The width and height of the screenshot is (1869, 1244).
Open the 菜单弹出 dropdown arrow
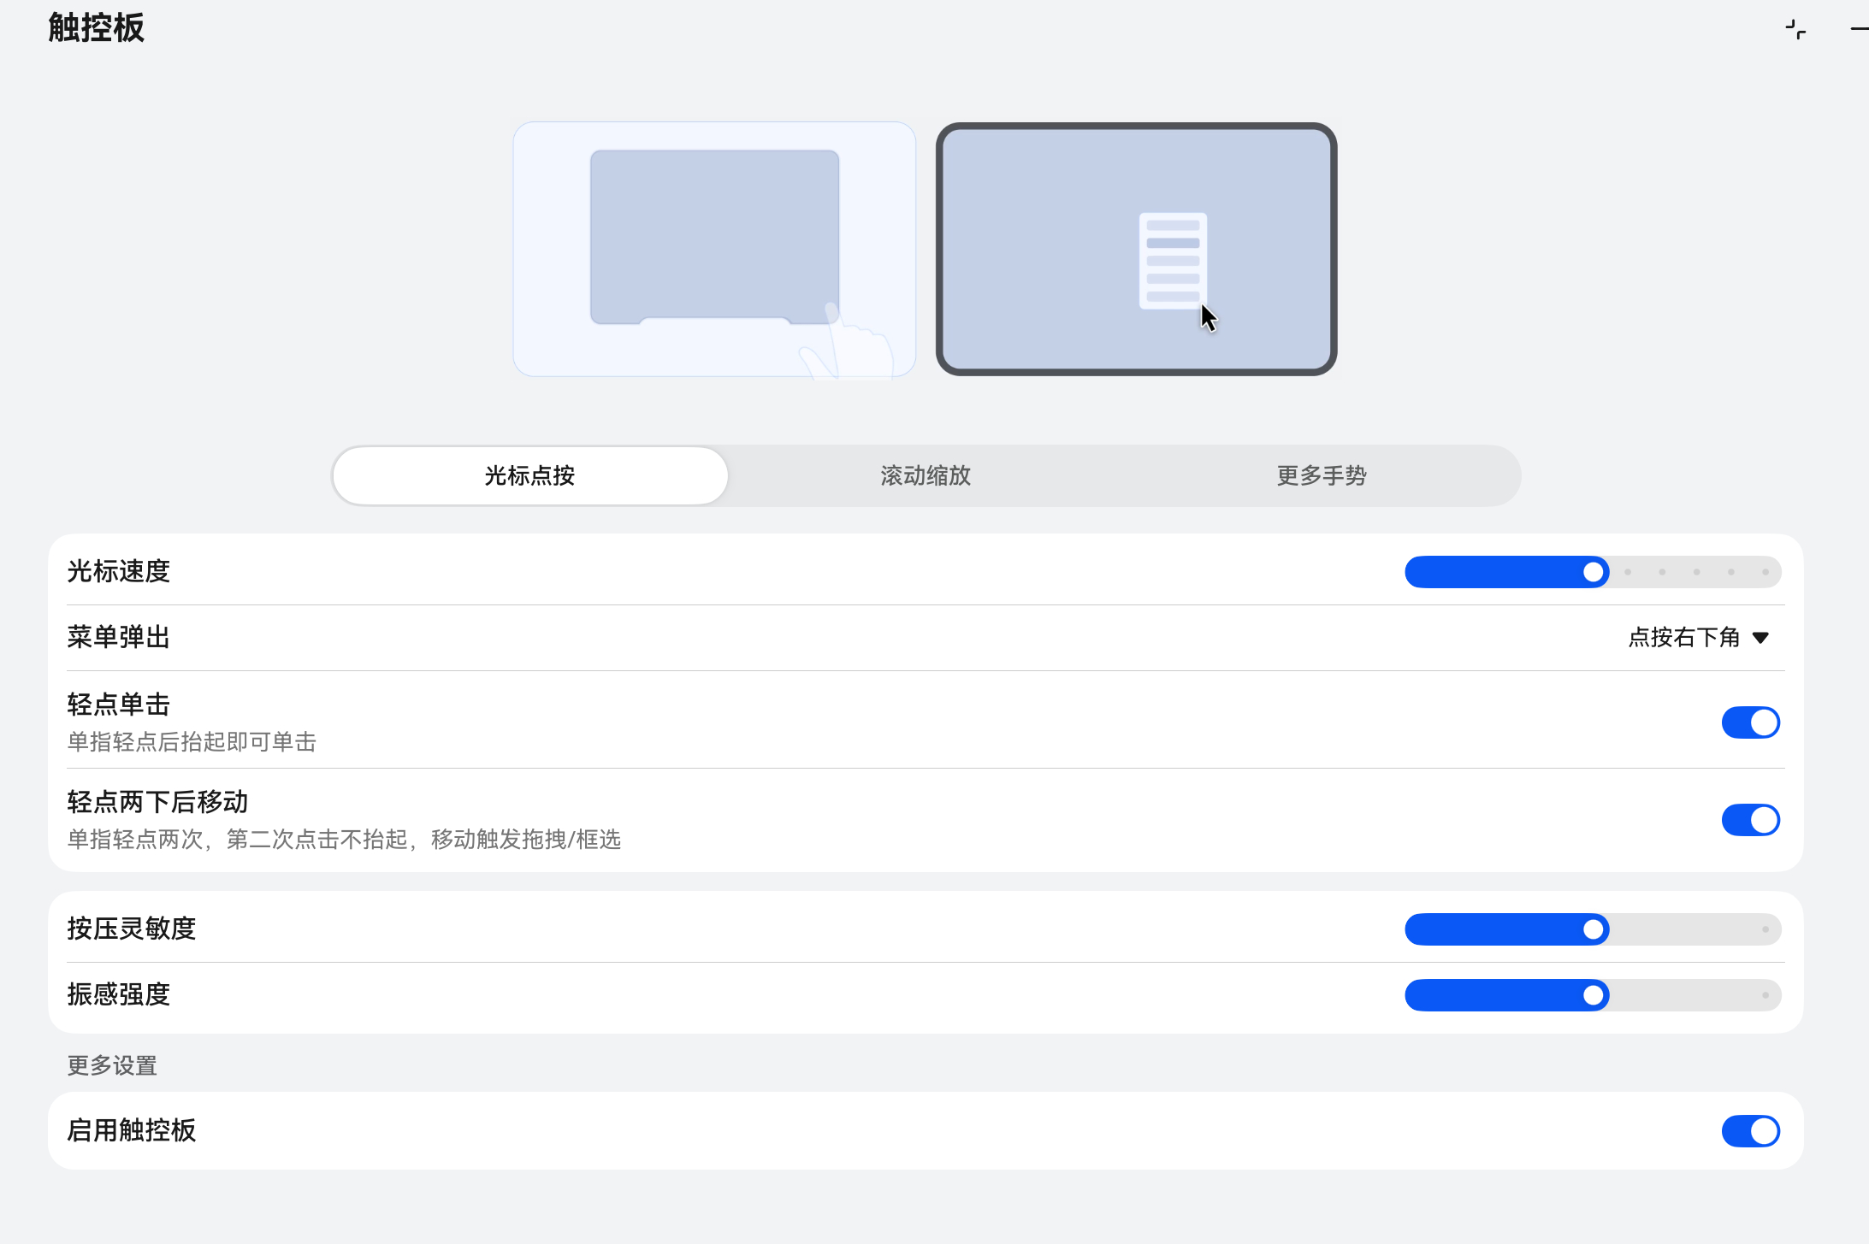[x=1760, y=638]
